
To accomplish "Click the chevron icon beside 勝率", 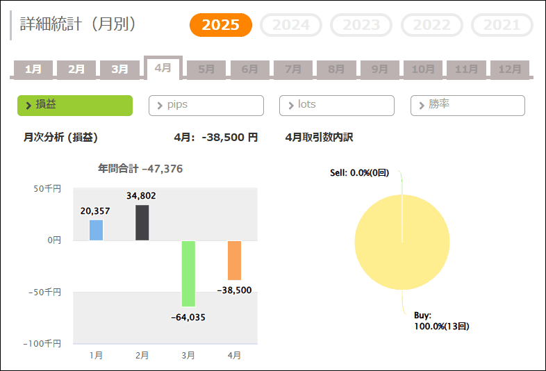I will [x=422, y=106].
